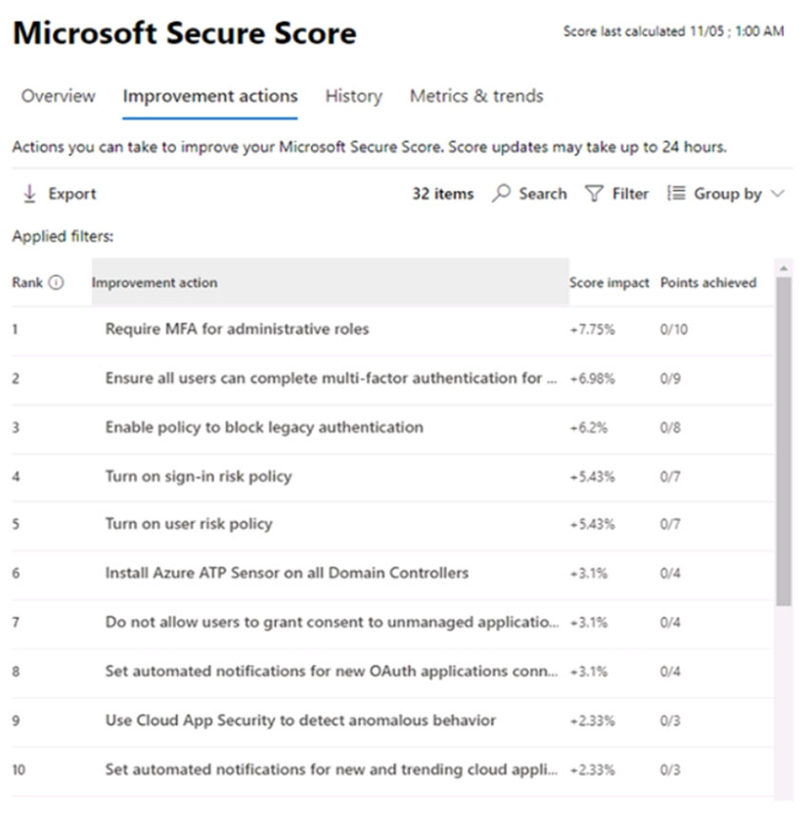The image size is (799, 818).
Task: Sort by Score impact column header
Action: pyautogui.click(x=609, y=282)
